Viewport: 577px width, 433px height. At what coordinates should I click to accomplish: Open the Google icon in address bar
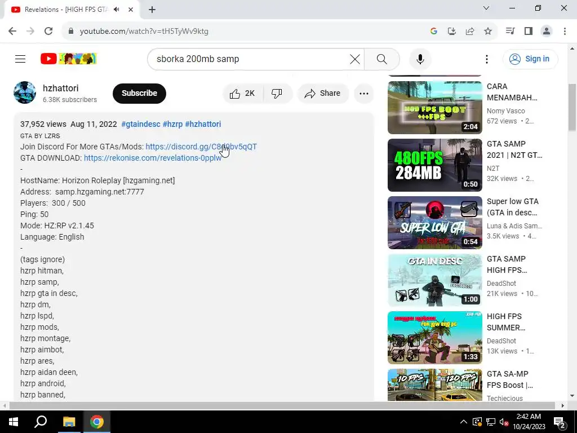pos(433,32)
